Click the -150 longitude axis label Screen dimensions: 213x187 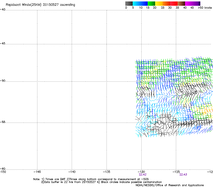coord(3,172)
